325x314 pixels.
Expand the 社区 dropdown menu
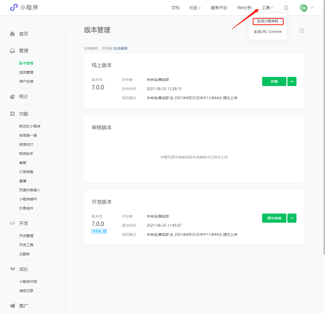tap(195, 8)
